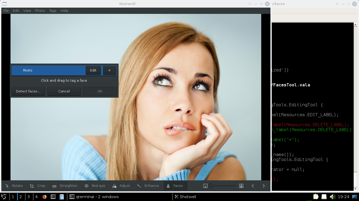This screenshot has height=201, width=359.
Task: Switch to workspace 2
Action: [20, 197]
